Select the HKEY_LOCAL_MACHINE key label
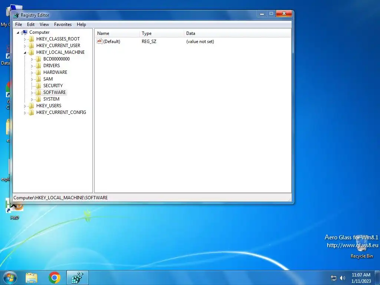380x285 pixels. [x=60, y=52]
